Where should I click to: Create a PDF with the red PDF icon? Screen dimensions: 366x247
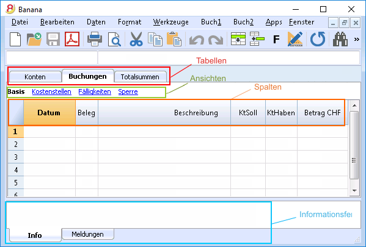coord(72,39)
